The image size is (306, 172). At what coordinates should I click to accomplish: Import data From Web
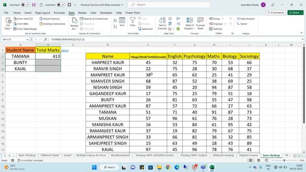(21, 24)
